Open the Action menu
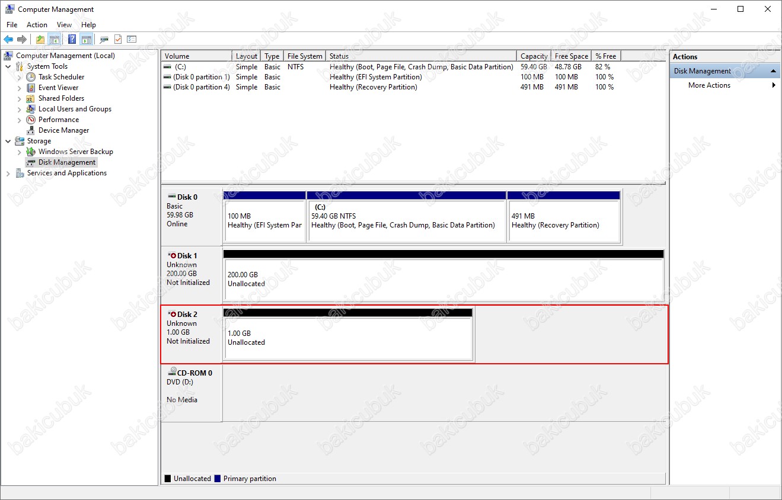Viewport: 782px width, 500px height. [37, 25]
